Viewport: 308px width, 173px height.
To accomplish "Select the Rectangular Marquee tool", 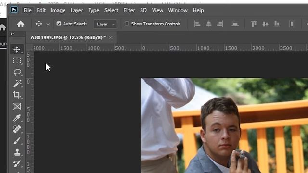I will pos(17,61).
